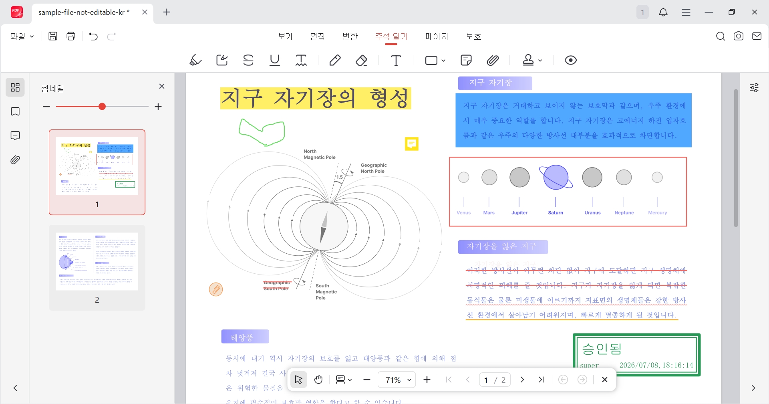Click the yellow sticky note annotation
This screenshot has height=404, width=769.
click(x=412, y=144)
